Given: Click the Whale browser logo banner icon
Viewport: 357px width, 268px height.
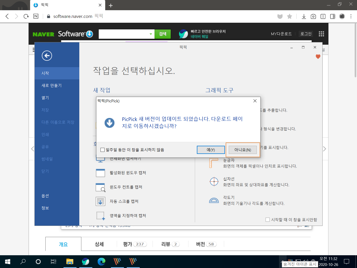Looking at the screenshot, I should click(x=183, y=34).
